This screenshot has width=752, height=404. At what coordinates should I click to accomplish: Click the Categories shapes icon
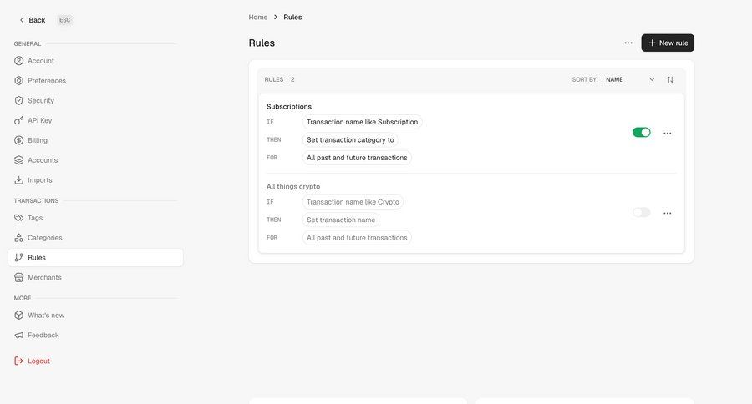coord(18,238)
